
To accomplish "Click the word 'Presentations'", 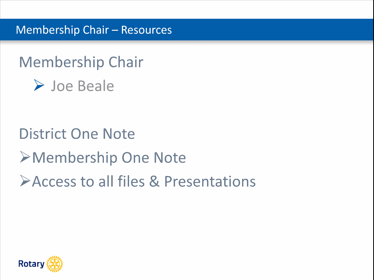I will 210,182.
